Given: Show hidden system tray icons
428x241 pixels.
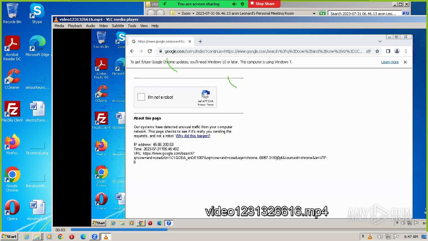Looking at the screenshot, I should coord(363,237).
